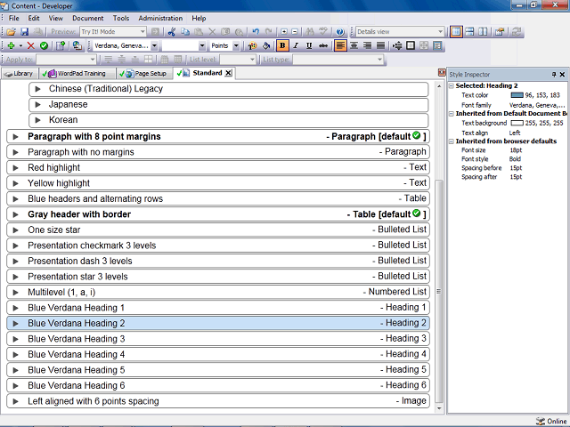
Task: Select the Multilevel (1, a, i) row
Action: [218, 293]
